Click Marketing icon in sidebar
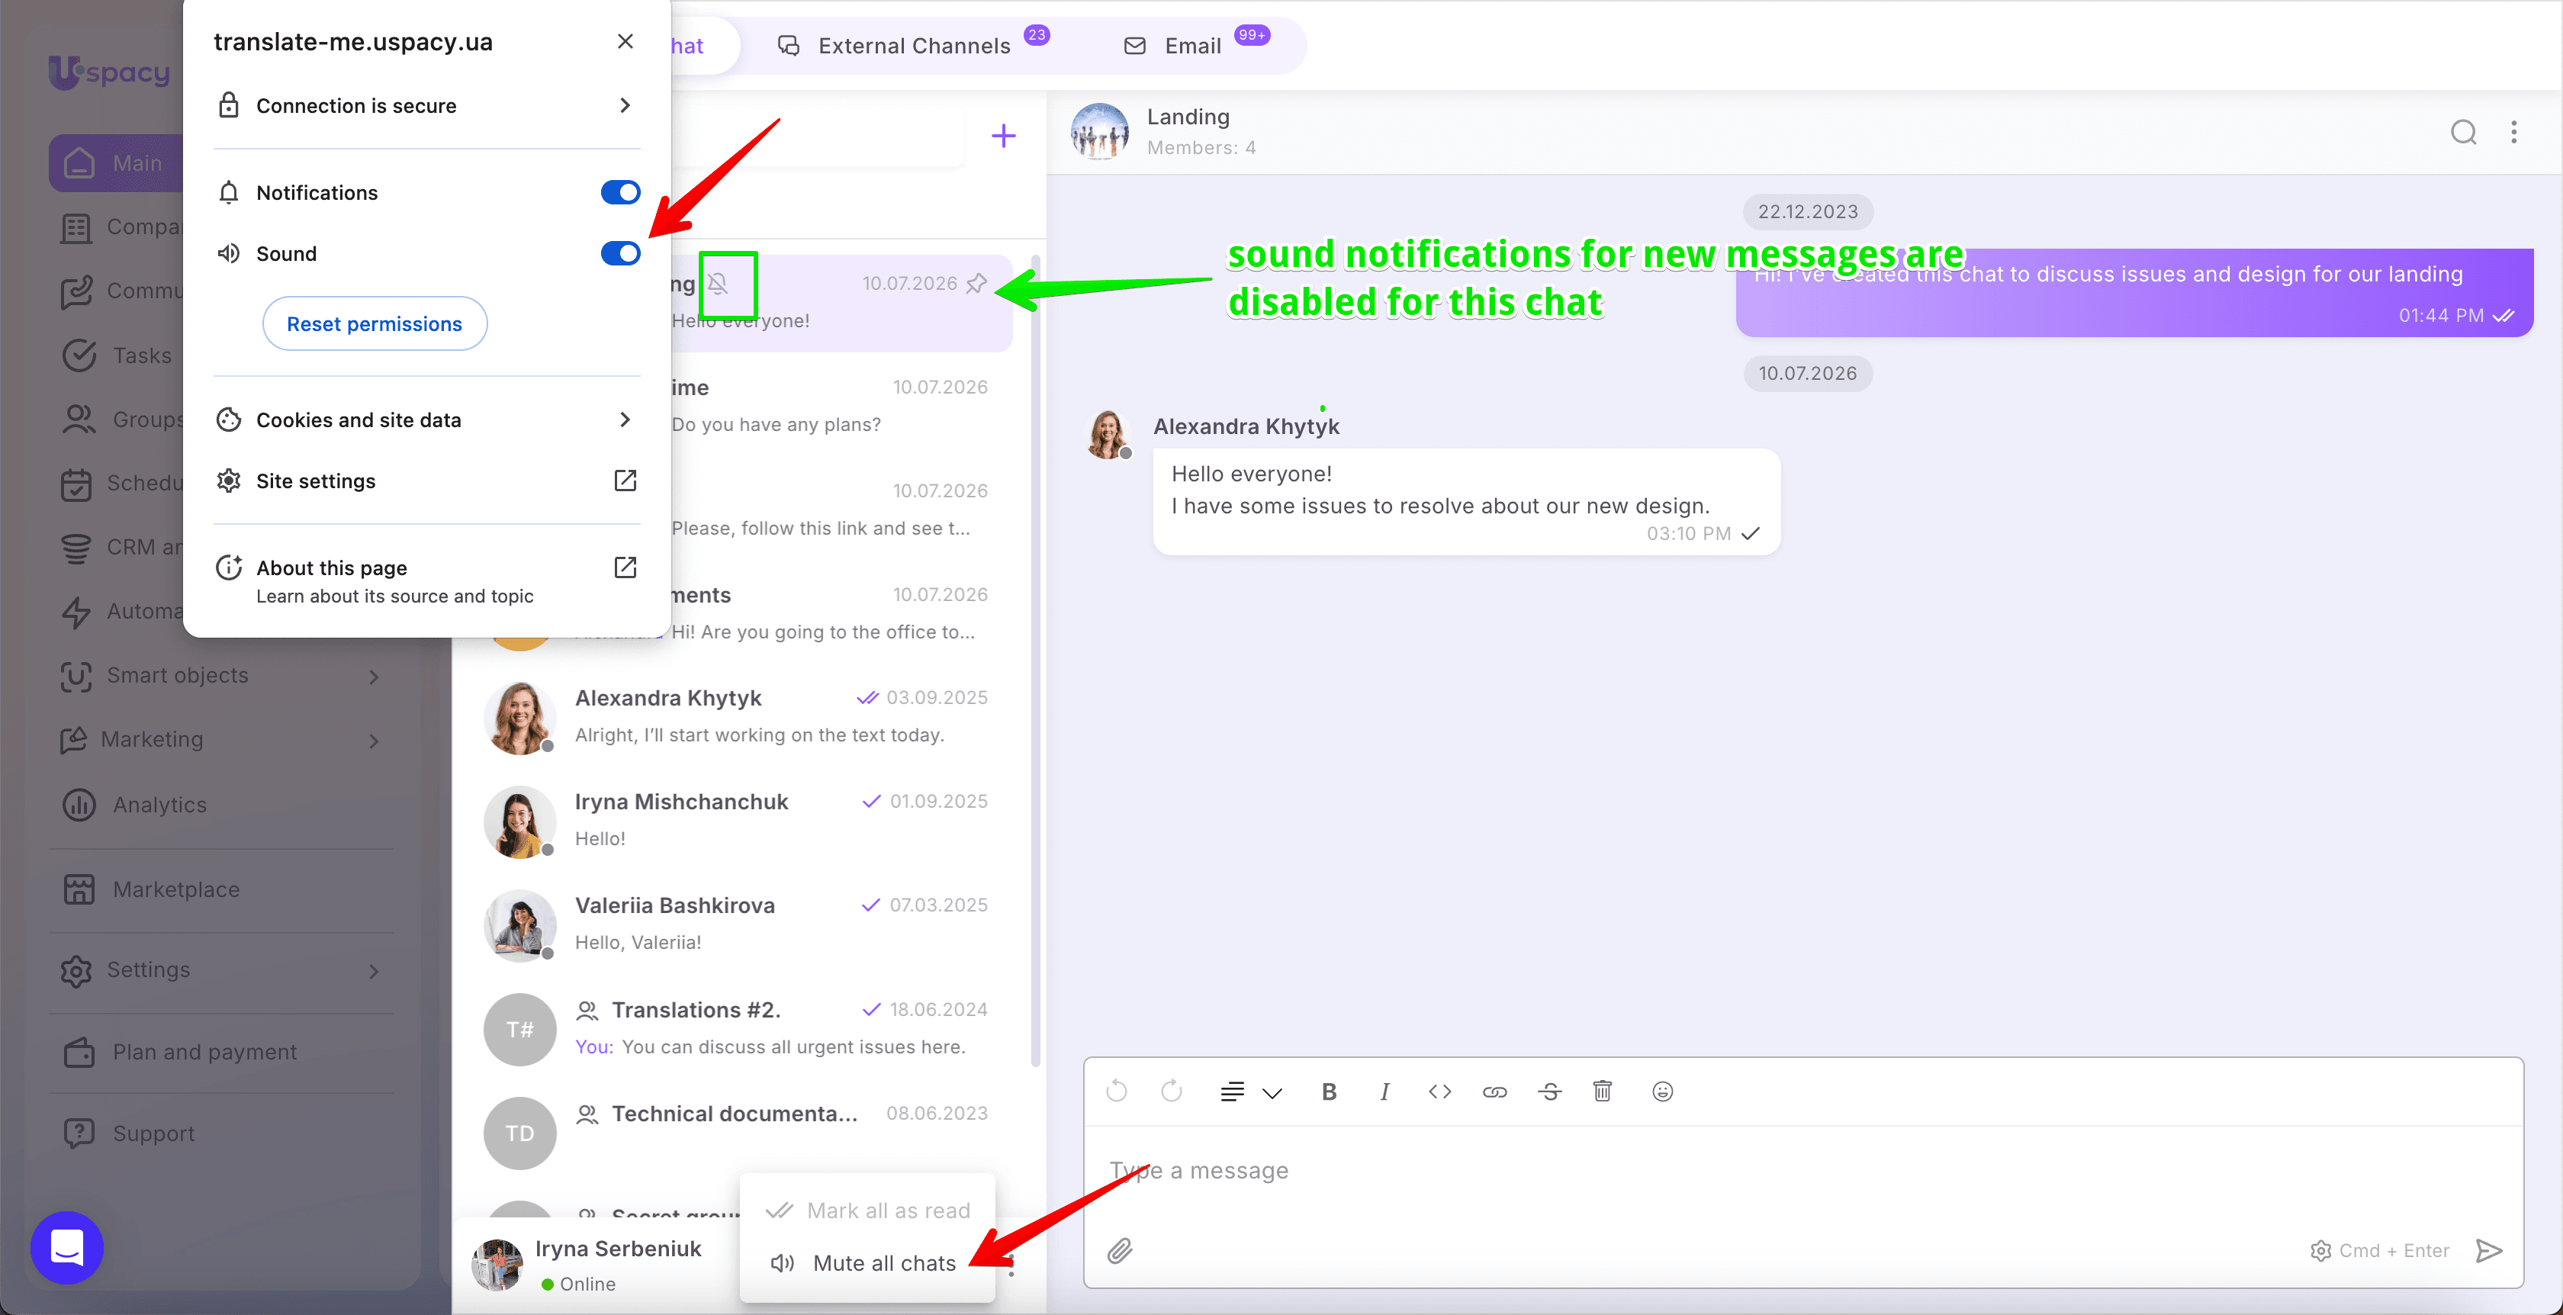Viewport: 2563px width, 1315px height. 75,739
